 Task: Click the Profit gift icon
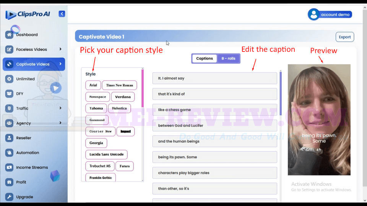click(9, 182)
